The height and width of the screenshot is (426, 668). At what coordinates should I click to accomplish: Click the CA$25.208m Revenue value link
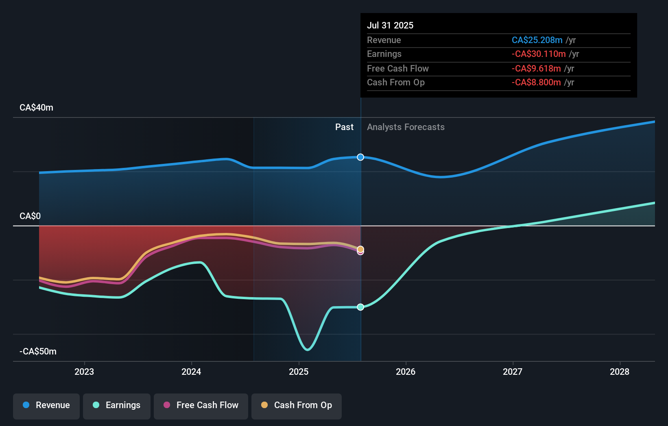pos(537,40)
